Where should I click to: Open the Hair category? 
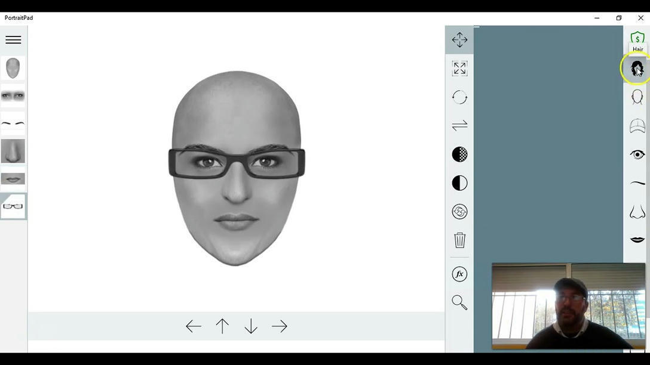pos(637,68)
